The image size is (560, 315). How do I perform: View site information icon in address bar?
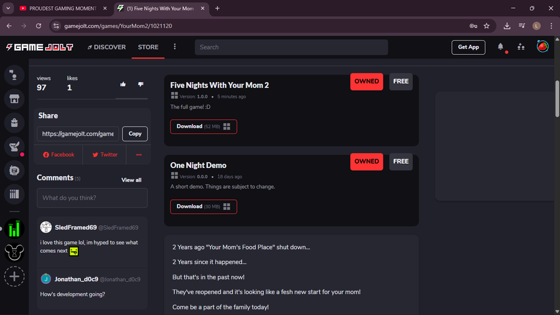[56, 26]
